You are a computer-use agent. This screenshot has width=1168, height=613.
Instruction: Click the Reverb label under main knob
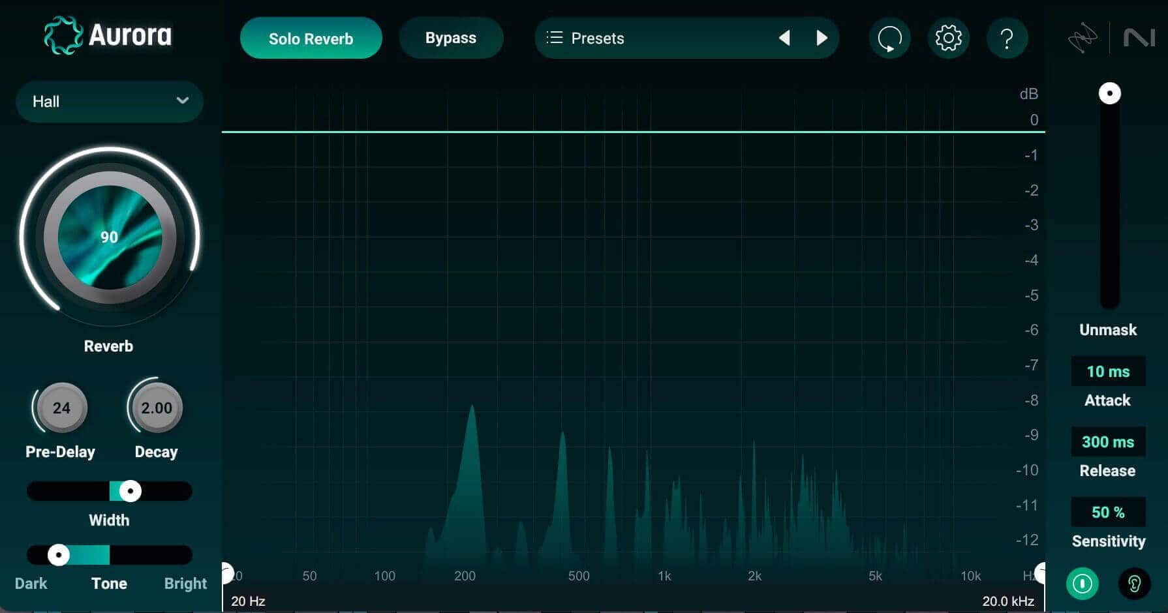[x=108, y=346]
